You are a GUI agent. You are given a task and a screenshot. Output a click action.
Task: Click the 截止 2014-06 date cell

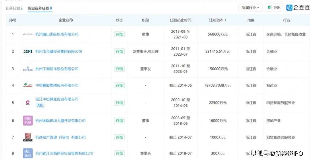pyautogui.click(x=181, y=85)
